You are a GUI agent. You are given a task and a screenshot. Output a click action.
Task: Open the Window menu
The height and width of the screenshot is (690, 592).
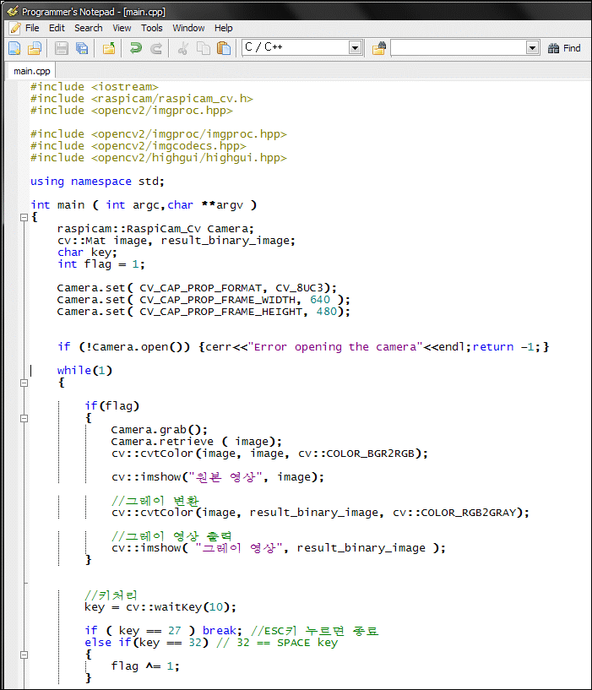coord(188,28)
